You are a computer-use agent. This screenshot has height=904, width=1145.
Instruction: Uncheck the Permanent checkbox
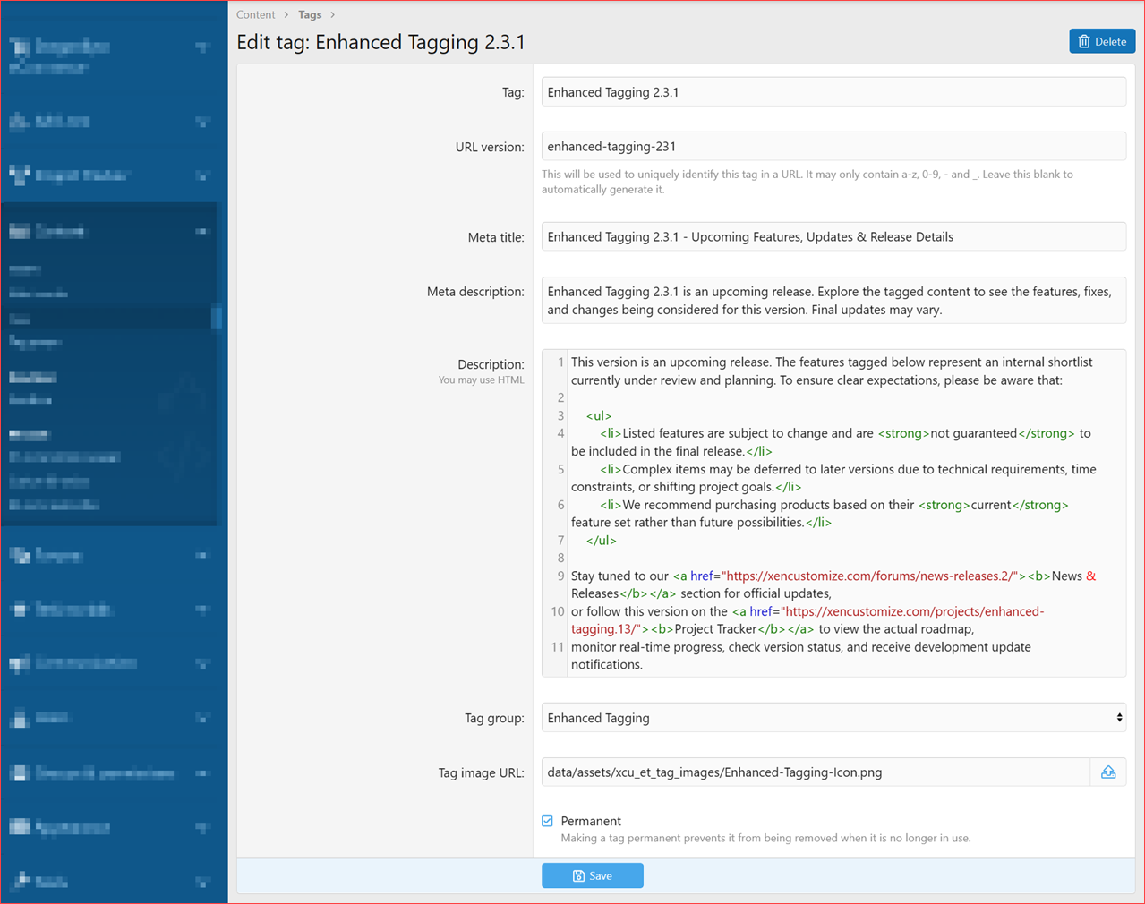547,821
